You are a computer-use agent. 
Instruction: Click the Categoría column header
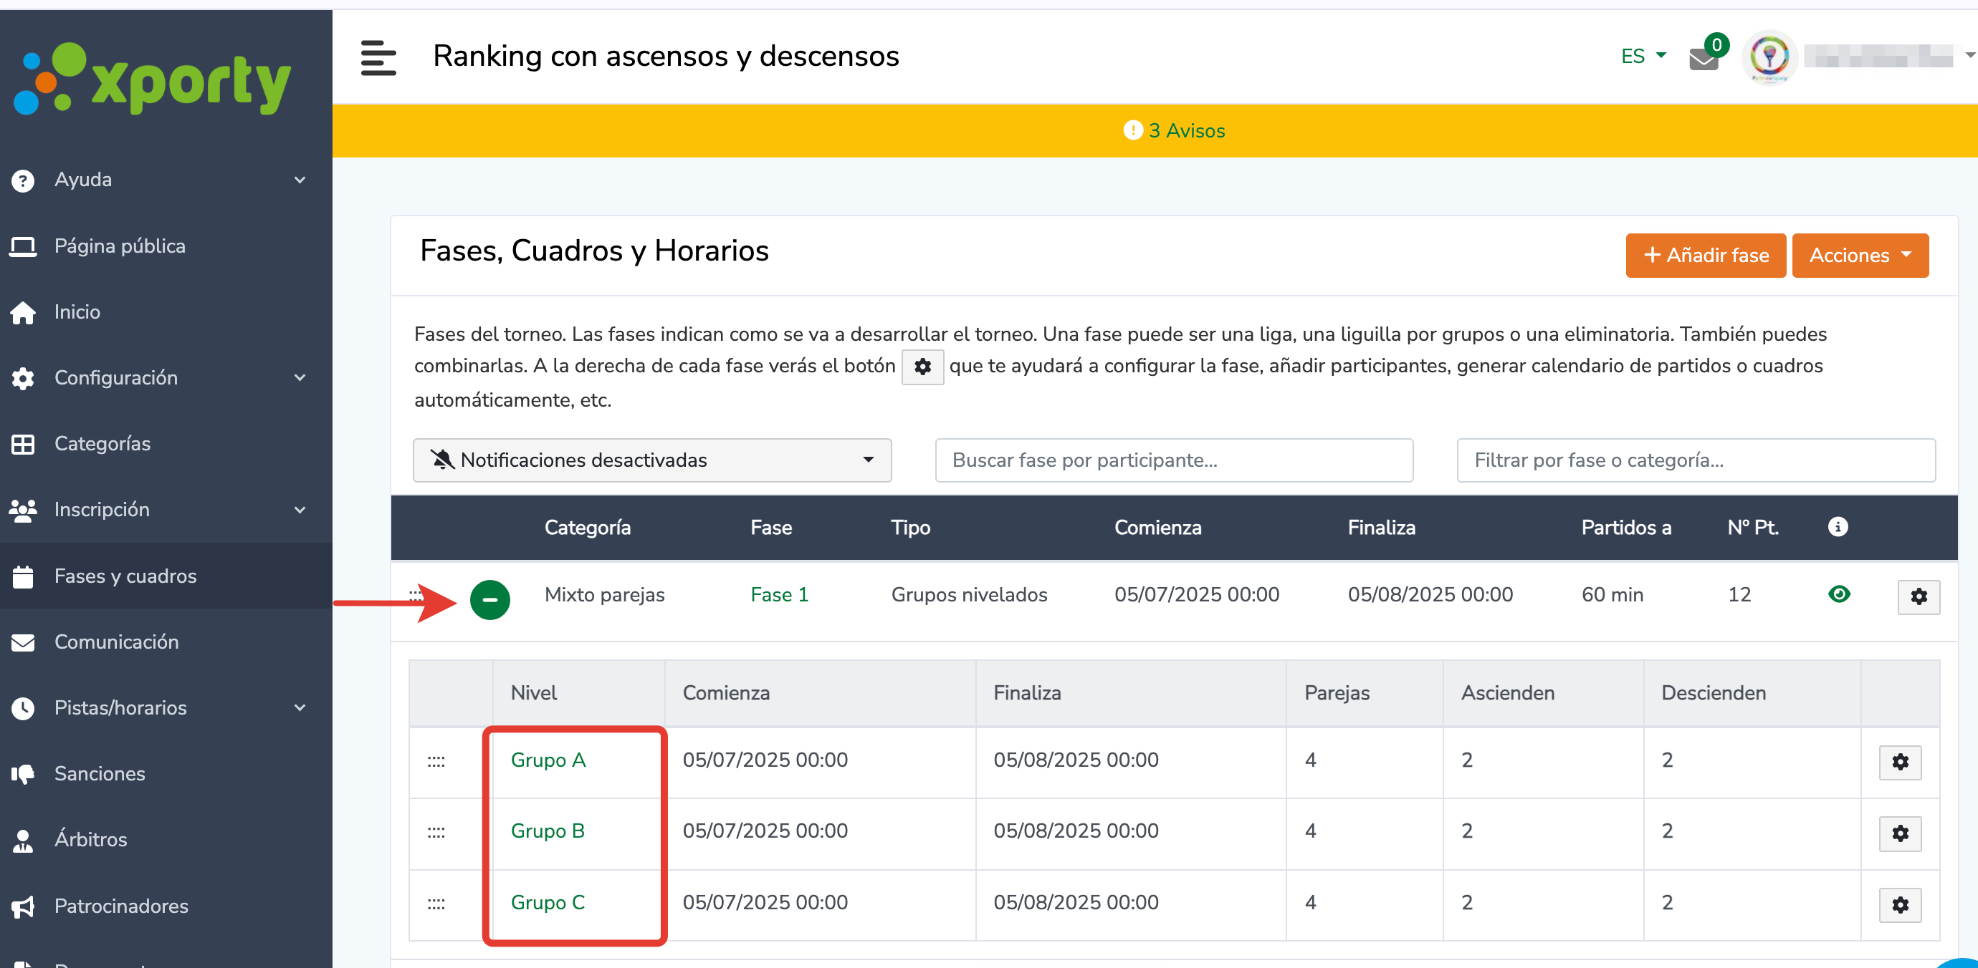pyautogui.click(x=588, y=528)
